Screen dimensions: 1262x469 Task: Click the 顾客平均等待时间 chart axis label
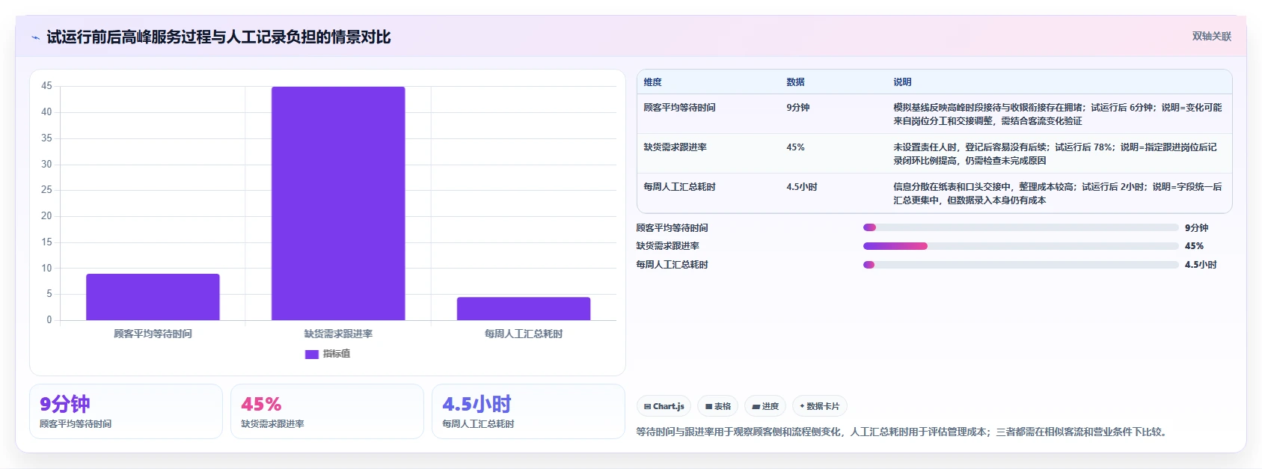(x=153, y=334)
